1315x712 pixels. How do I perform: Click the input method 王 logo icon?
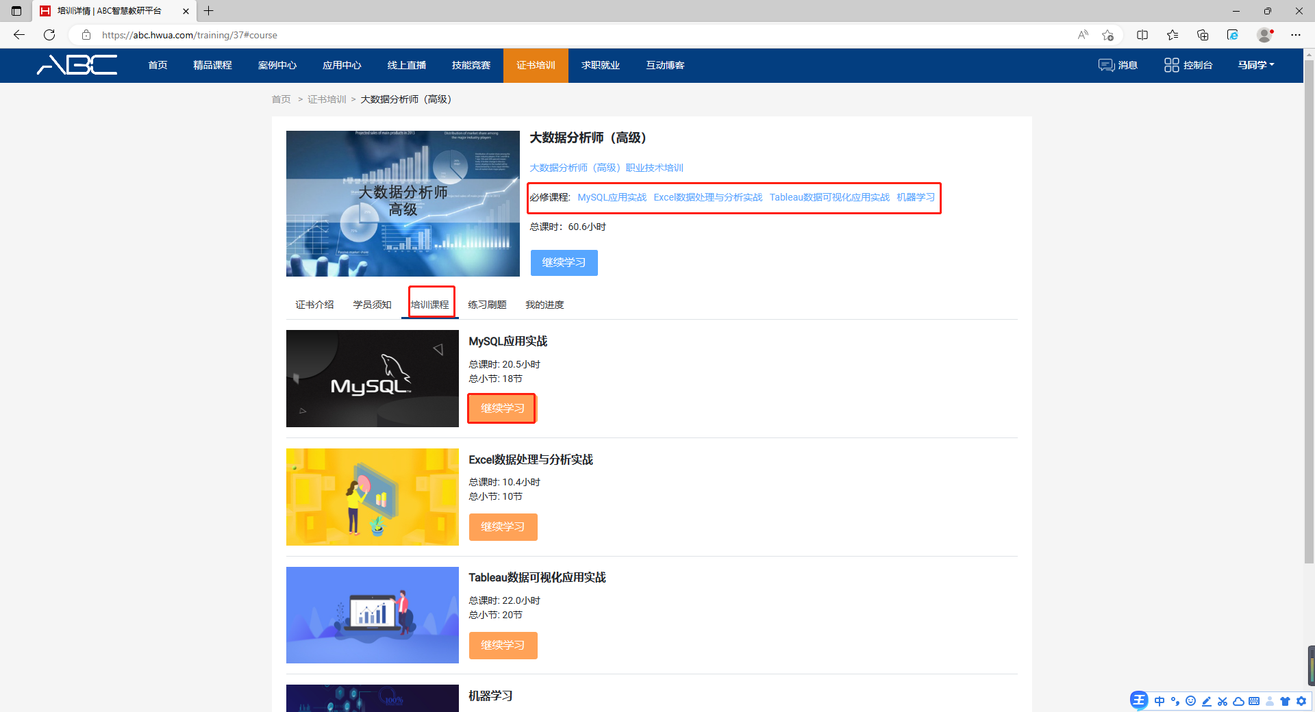(x=1139, y=700)
